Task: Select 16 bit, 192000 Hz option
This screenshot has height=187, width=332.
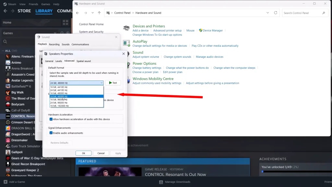Action: click(x=77, y=106)
